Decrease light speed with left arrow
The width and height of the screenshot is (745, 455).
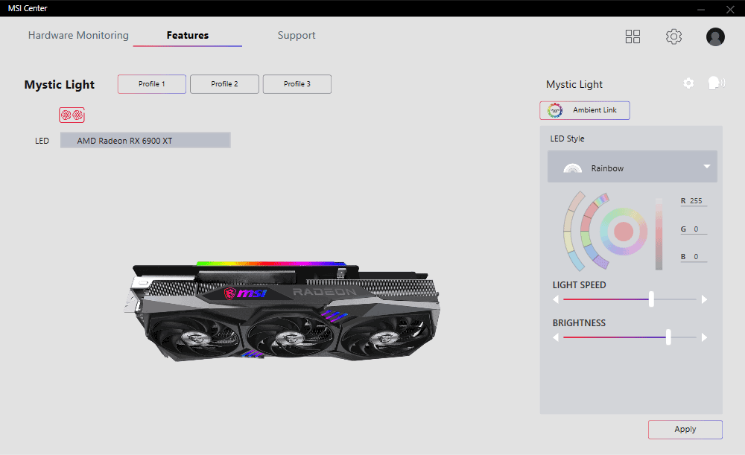pyautogui.click(x=556, y=299)
